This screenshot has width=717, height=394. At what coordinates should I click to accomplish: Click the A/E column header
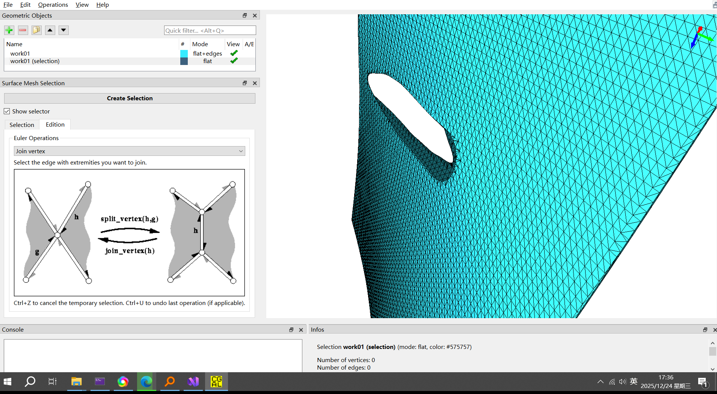pyautogui.click(x=249, y=44)
